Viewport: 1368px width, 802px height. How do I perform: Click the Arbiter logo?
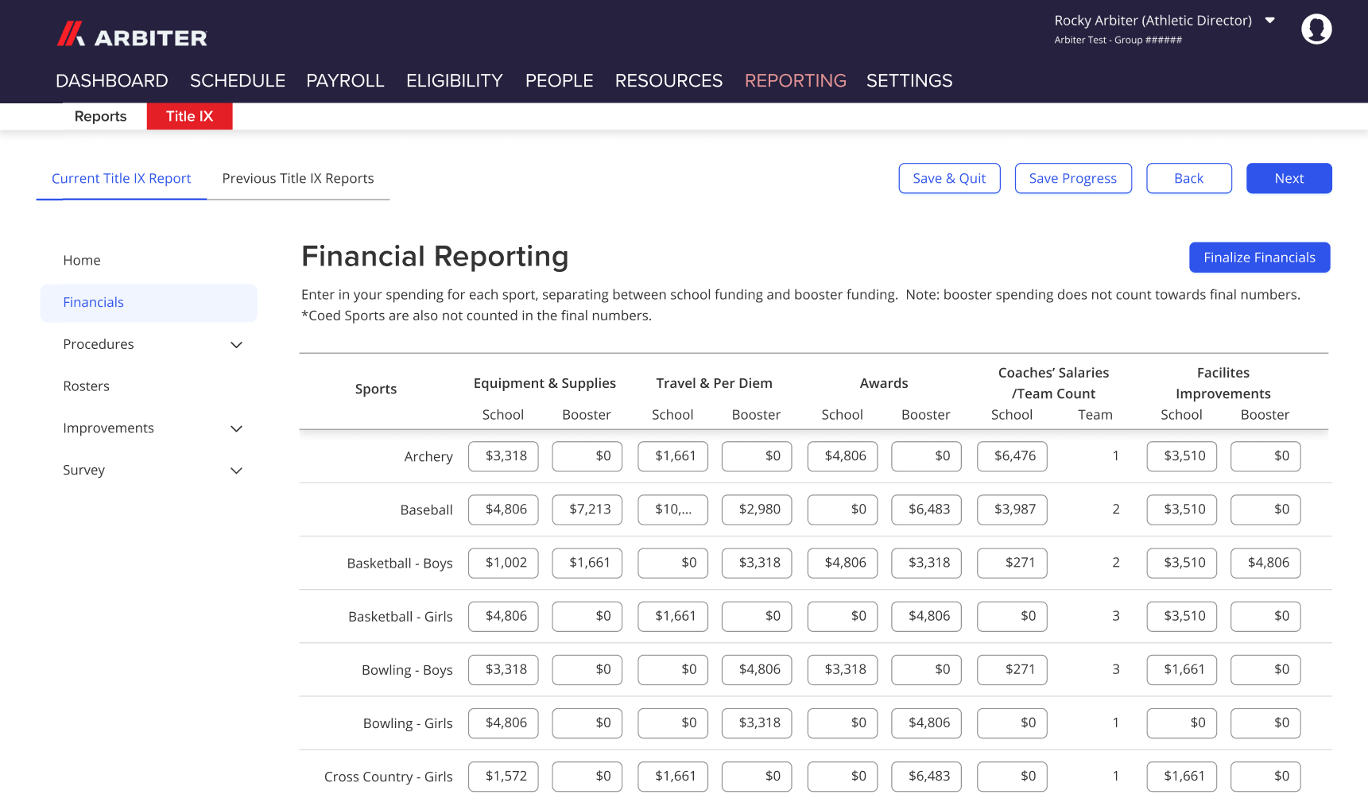(x=132, y=35)
